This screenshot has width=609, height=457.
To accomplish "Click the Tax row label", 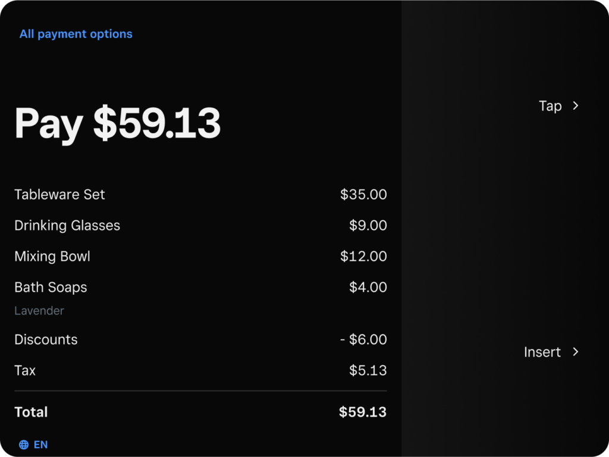I will click(x=25, y=370).
